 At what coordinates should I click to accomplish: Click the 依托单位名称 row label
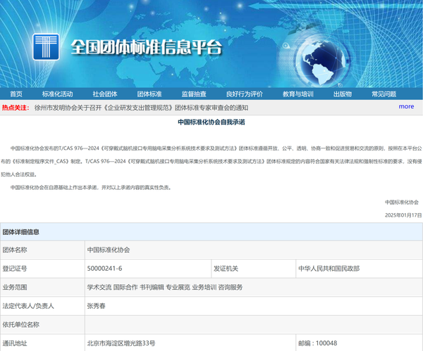pyautogui.click(x=21, y=324)
